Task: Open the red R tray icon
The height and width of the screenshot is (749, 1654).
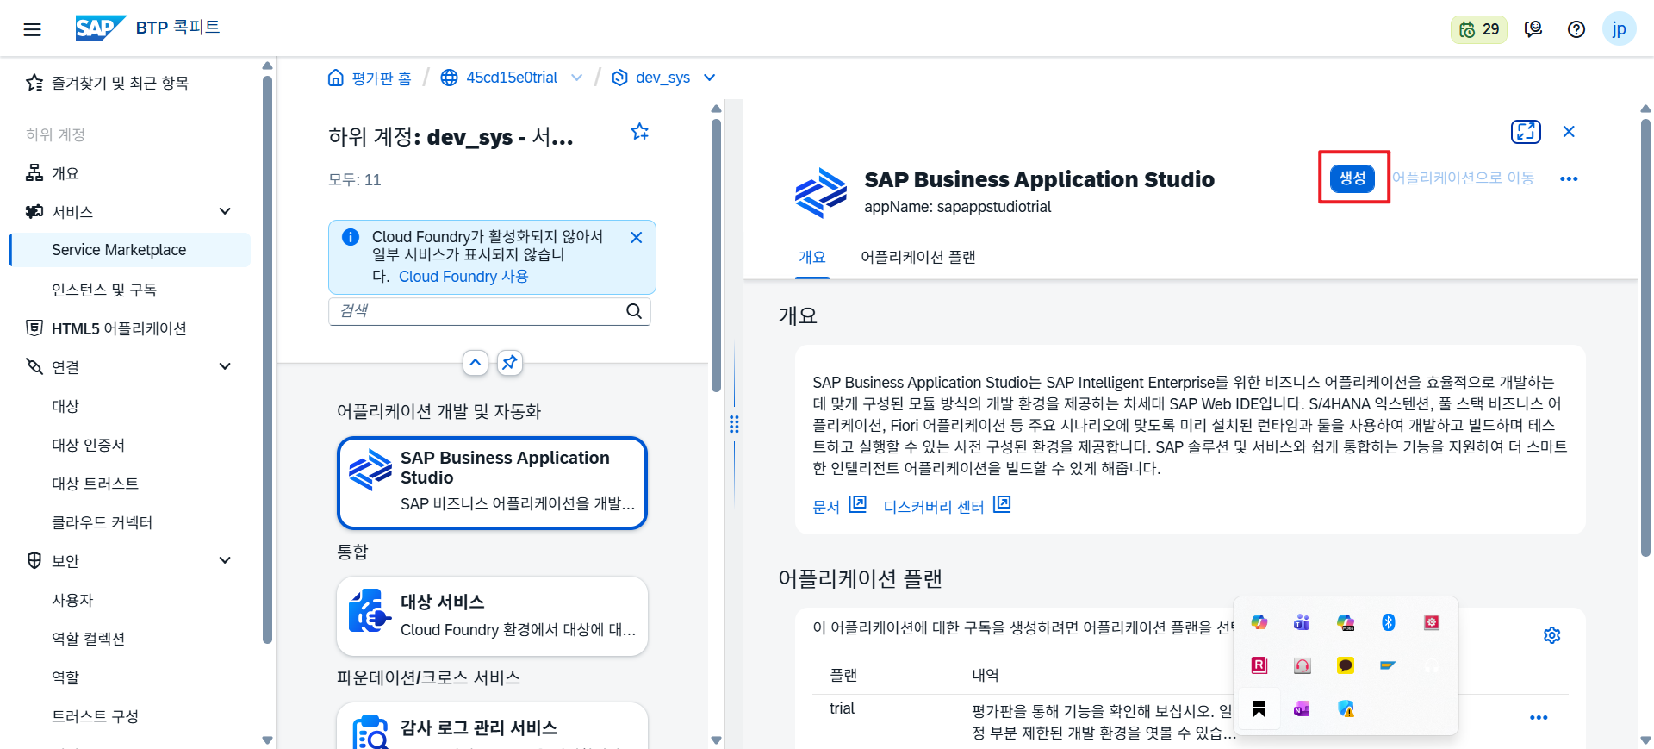Action: pos(1259,665)
